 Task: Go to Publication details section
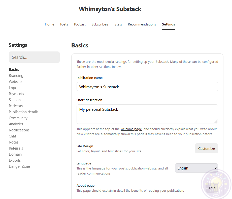pyautogui.click(x=23, y=112)
